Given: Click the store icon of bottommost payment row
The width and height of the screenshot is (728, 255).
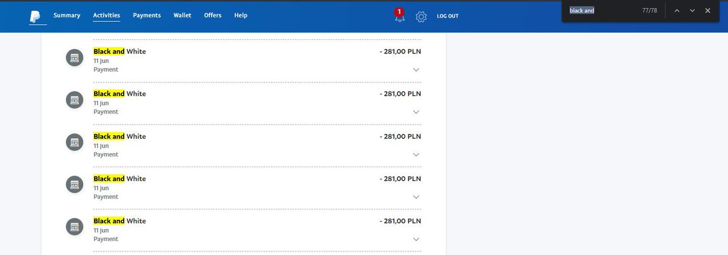Looking at the screenshot, I should 75,227.
